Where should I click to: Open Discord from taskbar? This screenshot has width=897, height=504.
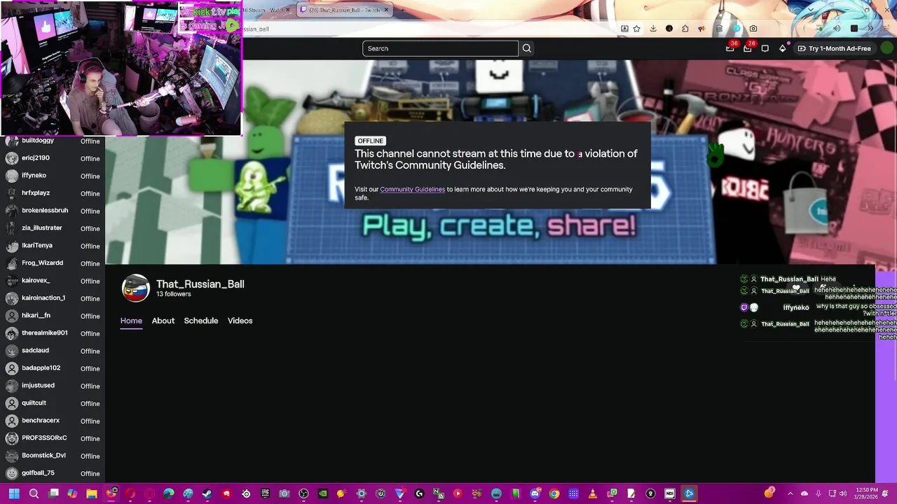point(535,493)
